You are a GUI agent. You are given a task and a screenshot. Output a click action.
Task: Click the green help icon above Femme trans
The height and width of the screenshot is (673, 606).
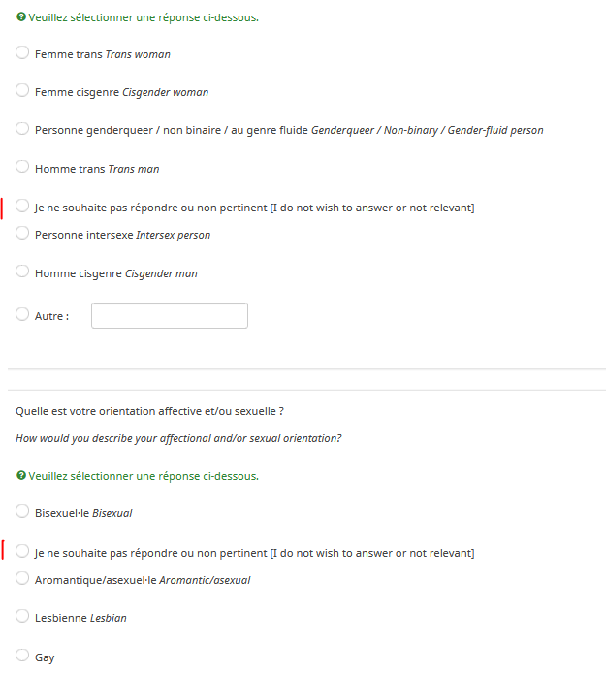tap(21, 17)
